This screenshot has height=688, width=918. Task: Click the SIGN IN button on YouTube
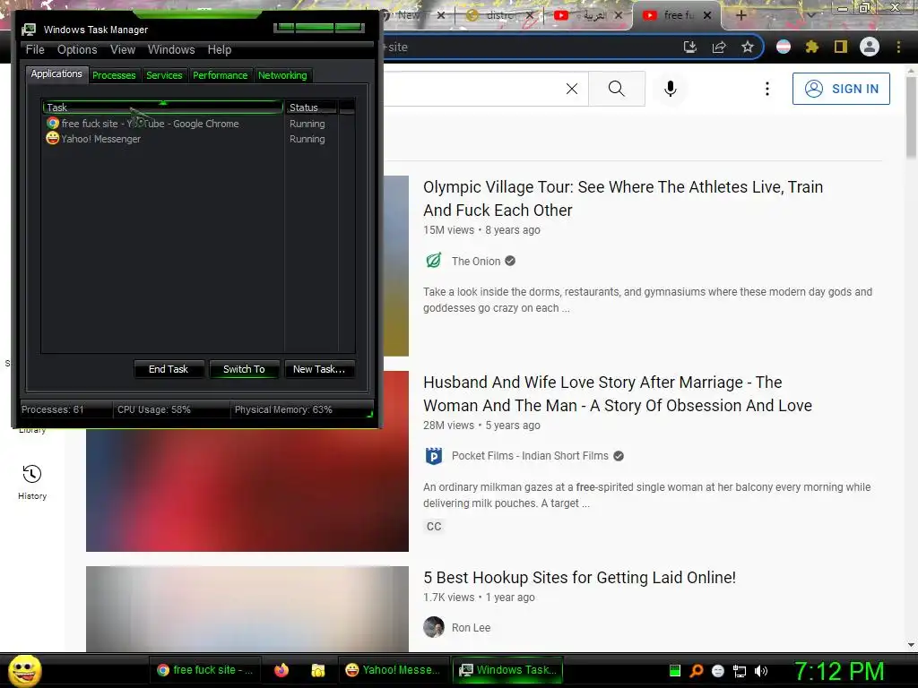(x=841, y=89)
